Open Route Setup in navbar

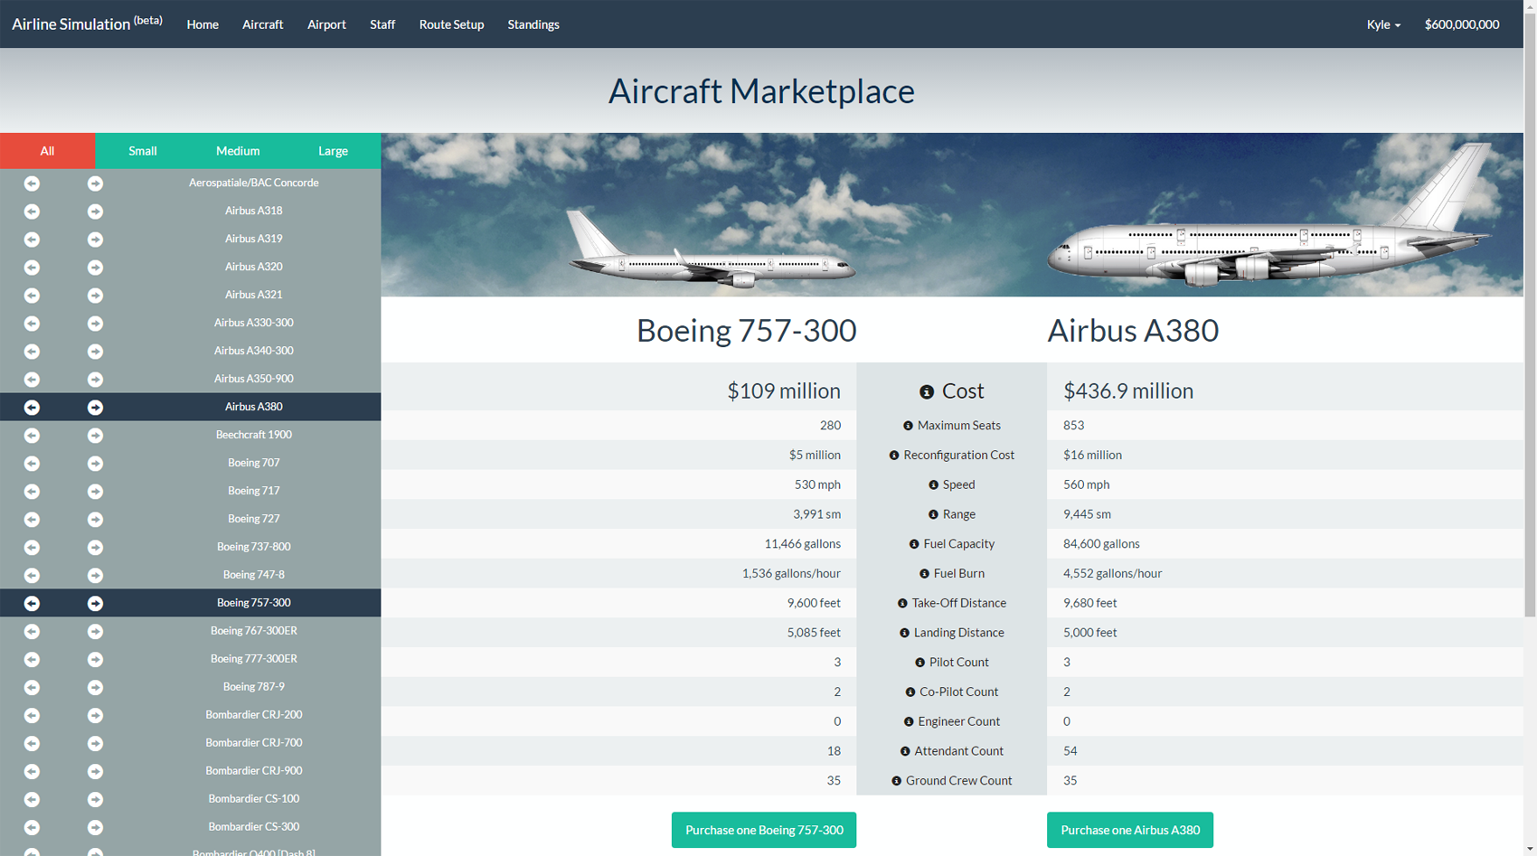[x=451, y=24]
